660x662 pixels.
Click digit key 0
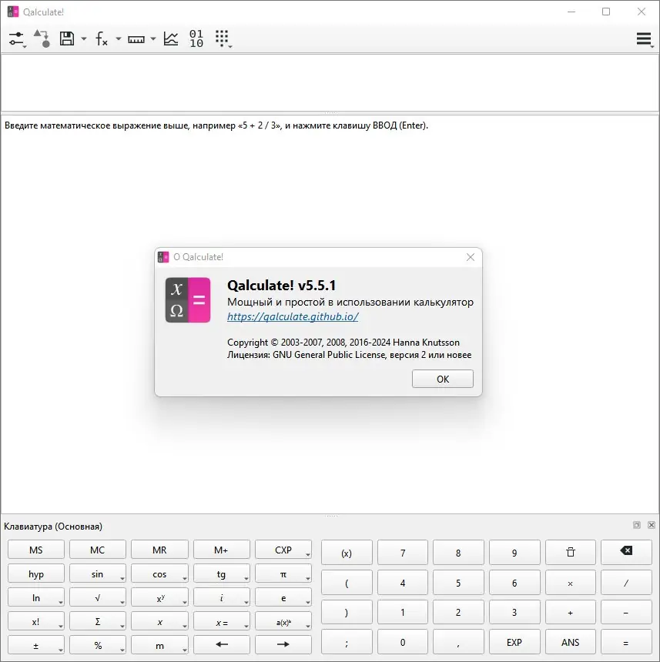[403, 642]
